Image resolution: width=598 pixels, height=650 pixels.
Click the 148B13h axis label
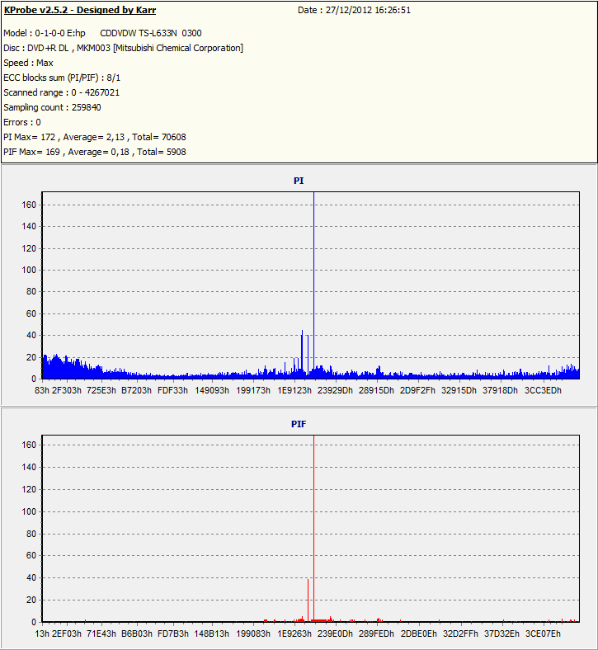click(x=211, y=634)
